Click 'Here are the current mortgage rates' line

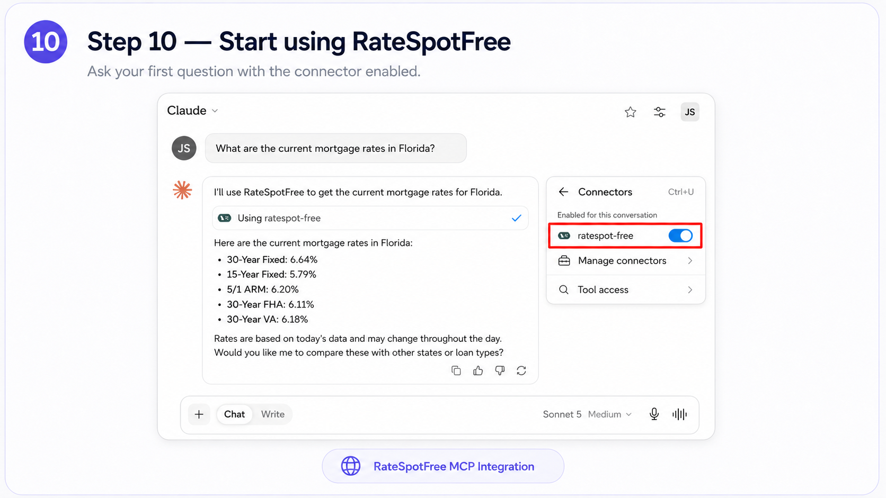pos(313,243)
